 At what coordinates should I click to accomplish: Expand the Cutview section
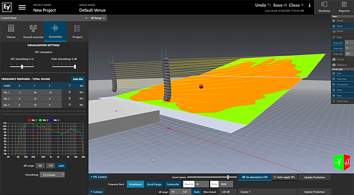click(96, 192)
